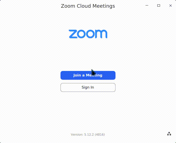Click the letter z in the Zoom logo
The image size is (176, 143).
click(73, 34)
